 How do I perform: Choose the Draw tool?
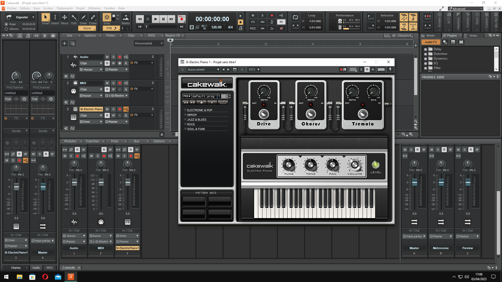(83, 17)
